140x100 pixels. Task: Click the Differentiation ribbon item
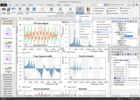99,11
